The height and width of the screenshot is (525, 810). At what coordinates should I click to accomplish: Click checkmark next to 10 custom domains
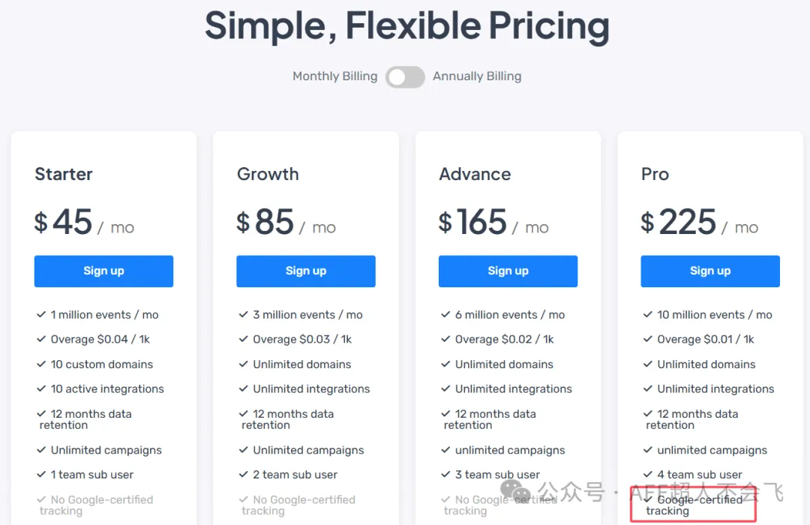41,364
